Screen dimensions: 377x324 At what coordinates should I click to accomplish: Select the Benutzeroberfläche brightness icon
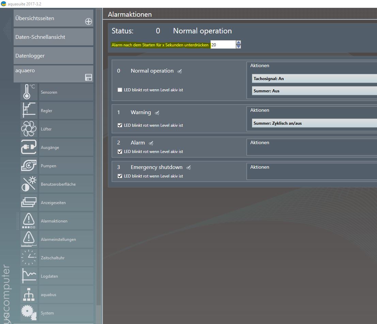[29, 184]
